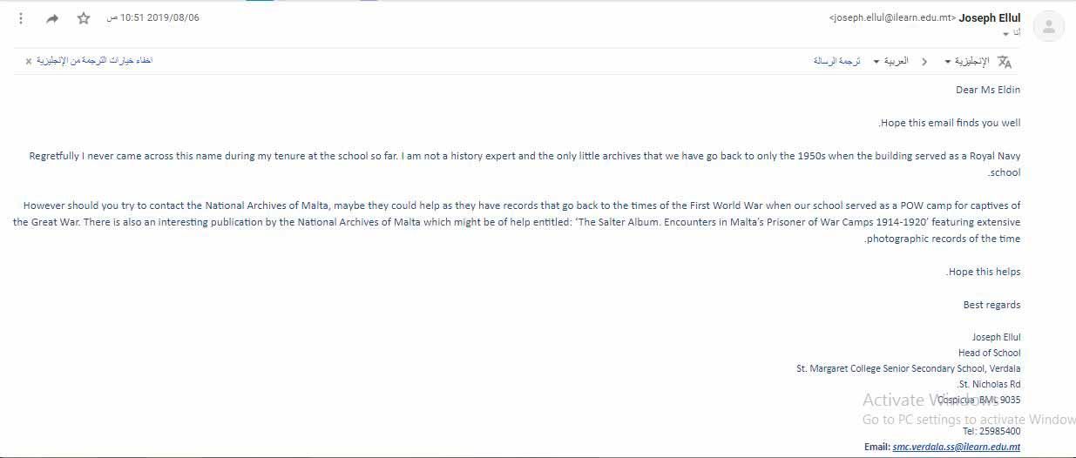Click اخفاء خيارات الترجمة to hide translation options
This screenshot has width=1076, height=458.
pyautogui.click(x=95, y=61)
